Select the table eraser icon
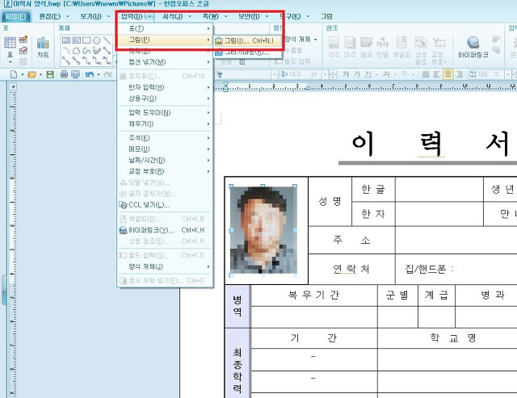Viewport: 517px width, 398px height. pos(23,50)
